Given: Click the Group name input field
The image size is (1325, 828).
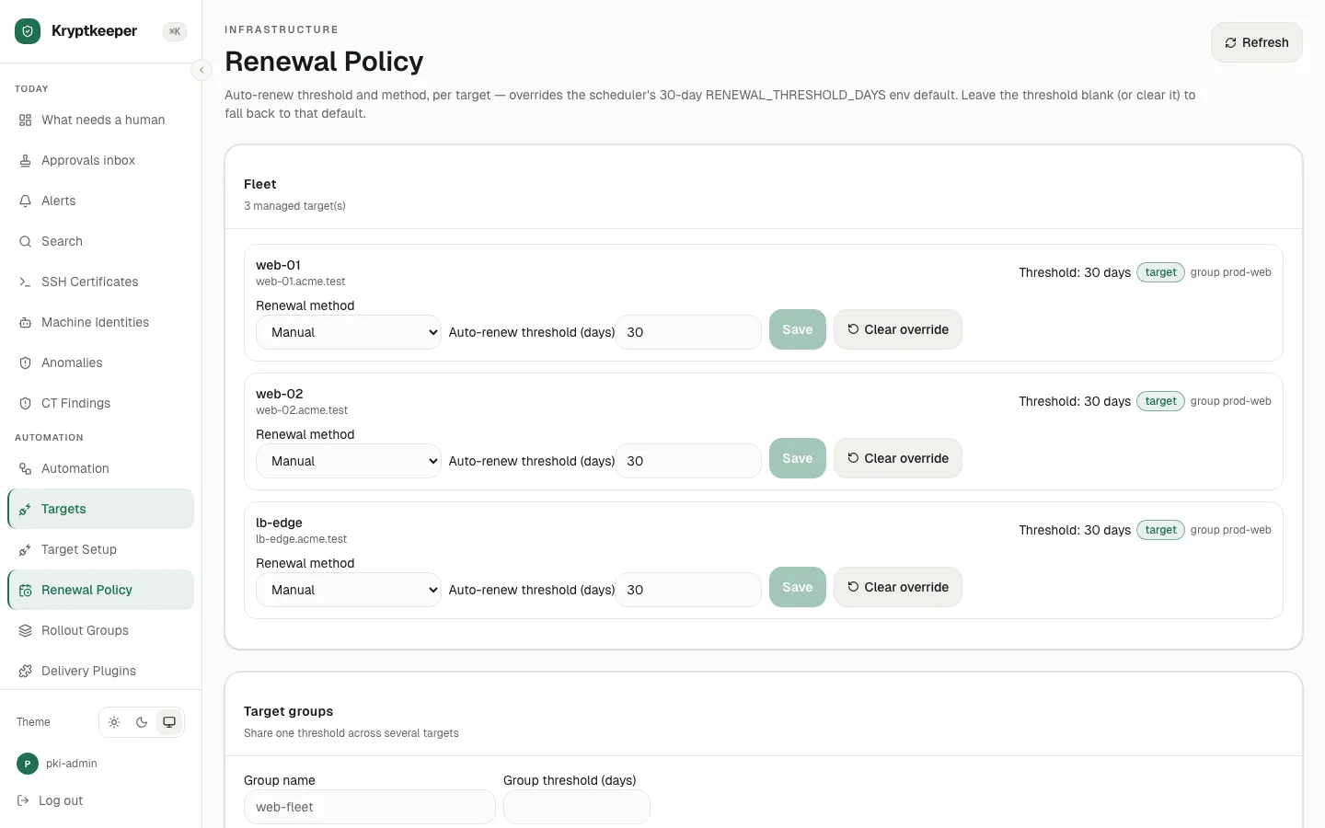Looking at the screenshot, I should point(370,807).
